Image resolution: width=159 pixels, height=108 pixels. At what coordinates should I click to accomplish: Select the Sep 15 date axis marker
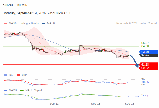tap(130, 104)
